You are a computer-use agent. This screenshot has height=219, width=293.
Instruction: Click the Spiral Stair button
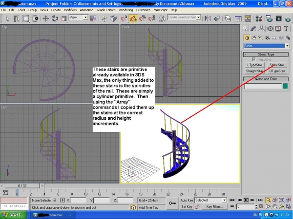click(277, 65)
